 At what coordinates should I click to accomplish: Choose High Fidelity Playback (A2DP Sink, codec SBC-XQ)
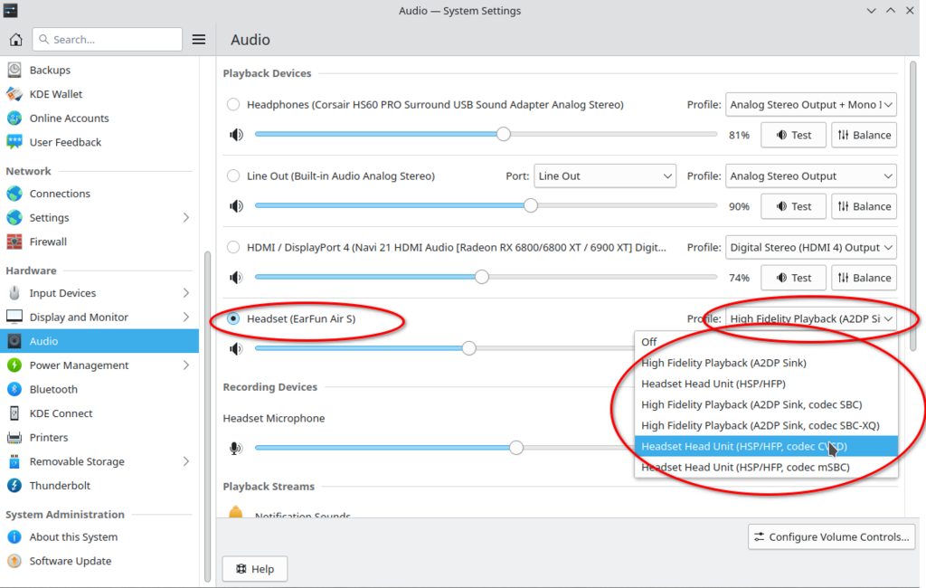760,425
